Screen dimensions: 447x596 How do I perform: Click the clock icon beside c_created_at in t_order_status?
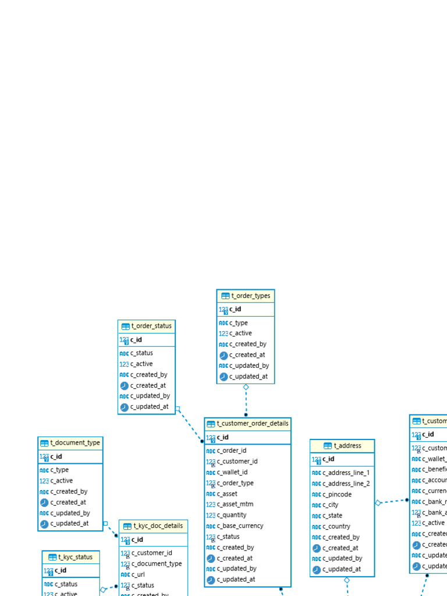(x=125, y=386)
